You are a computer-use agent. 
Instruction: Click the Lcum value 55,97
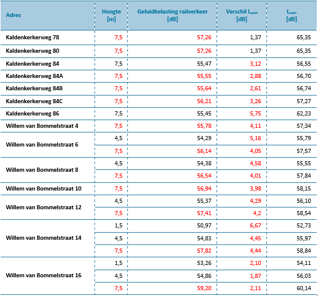[304, 238]
